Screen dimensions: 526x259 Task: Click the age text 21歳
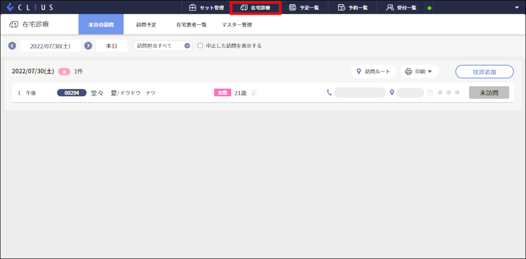tap(241, 93)
